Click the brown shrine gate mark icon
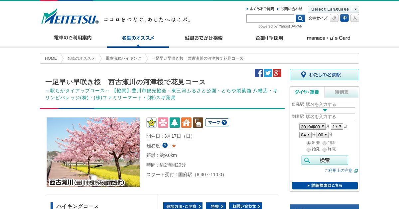This screenshot has height=209, width=399. click(x=198, y=122)
